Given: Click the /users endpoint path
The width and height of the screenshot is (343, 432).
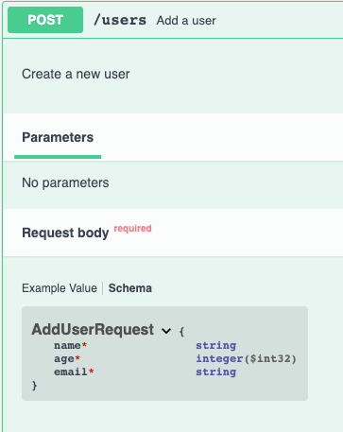Looking at the screenshot, I should coord(120,20).
